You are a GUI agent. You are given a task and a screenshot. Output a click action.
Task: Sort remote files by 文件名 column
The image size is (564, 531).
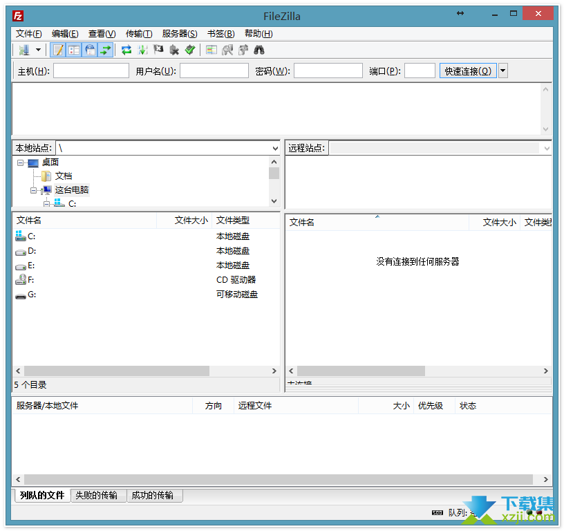[377, 223]
